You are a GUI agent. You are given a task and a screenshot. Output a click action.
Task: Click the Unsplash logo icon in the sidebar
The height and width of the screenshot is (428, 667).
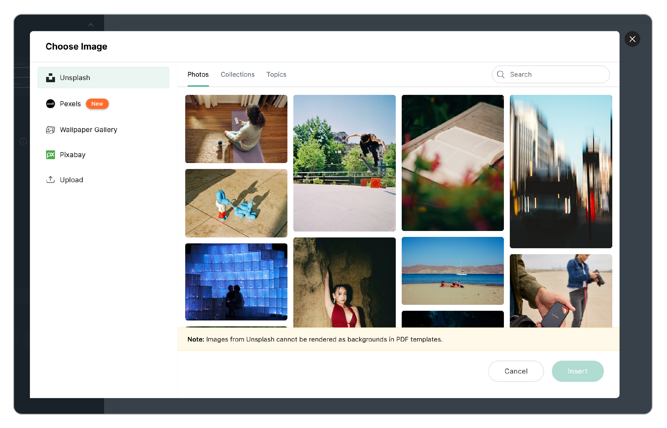[x=50, y=78]
